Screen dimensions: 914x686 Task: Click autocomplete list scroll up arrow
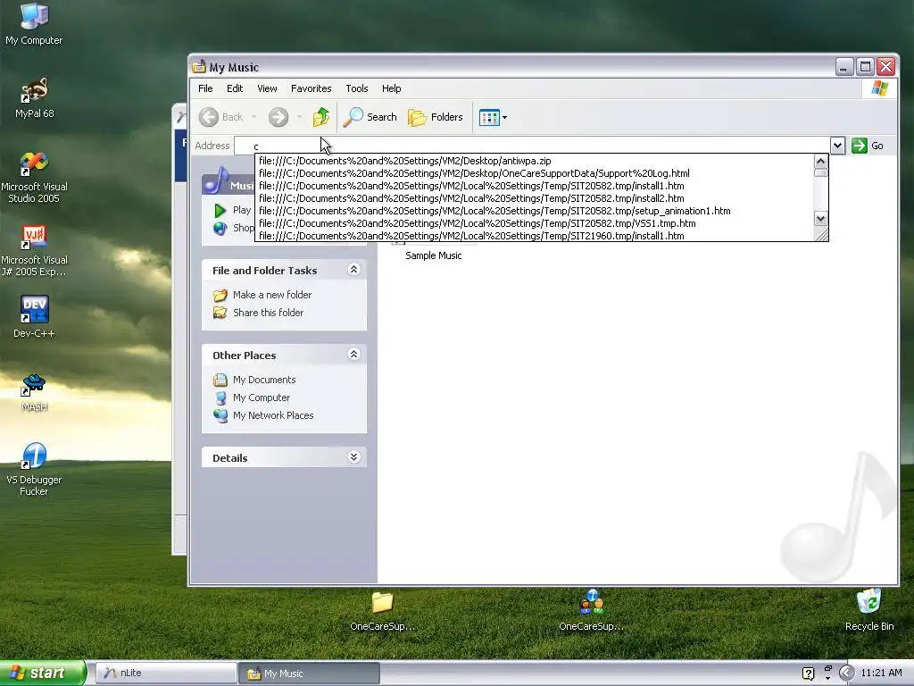point(821,162)
